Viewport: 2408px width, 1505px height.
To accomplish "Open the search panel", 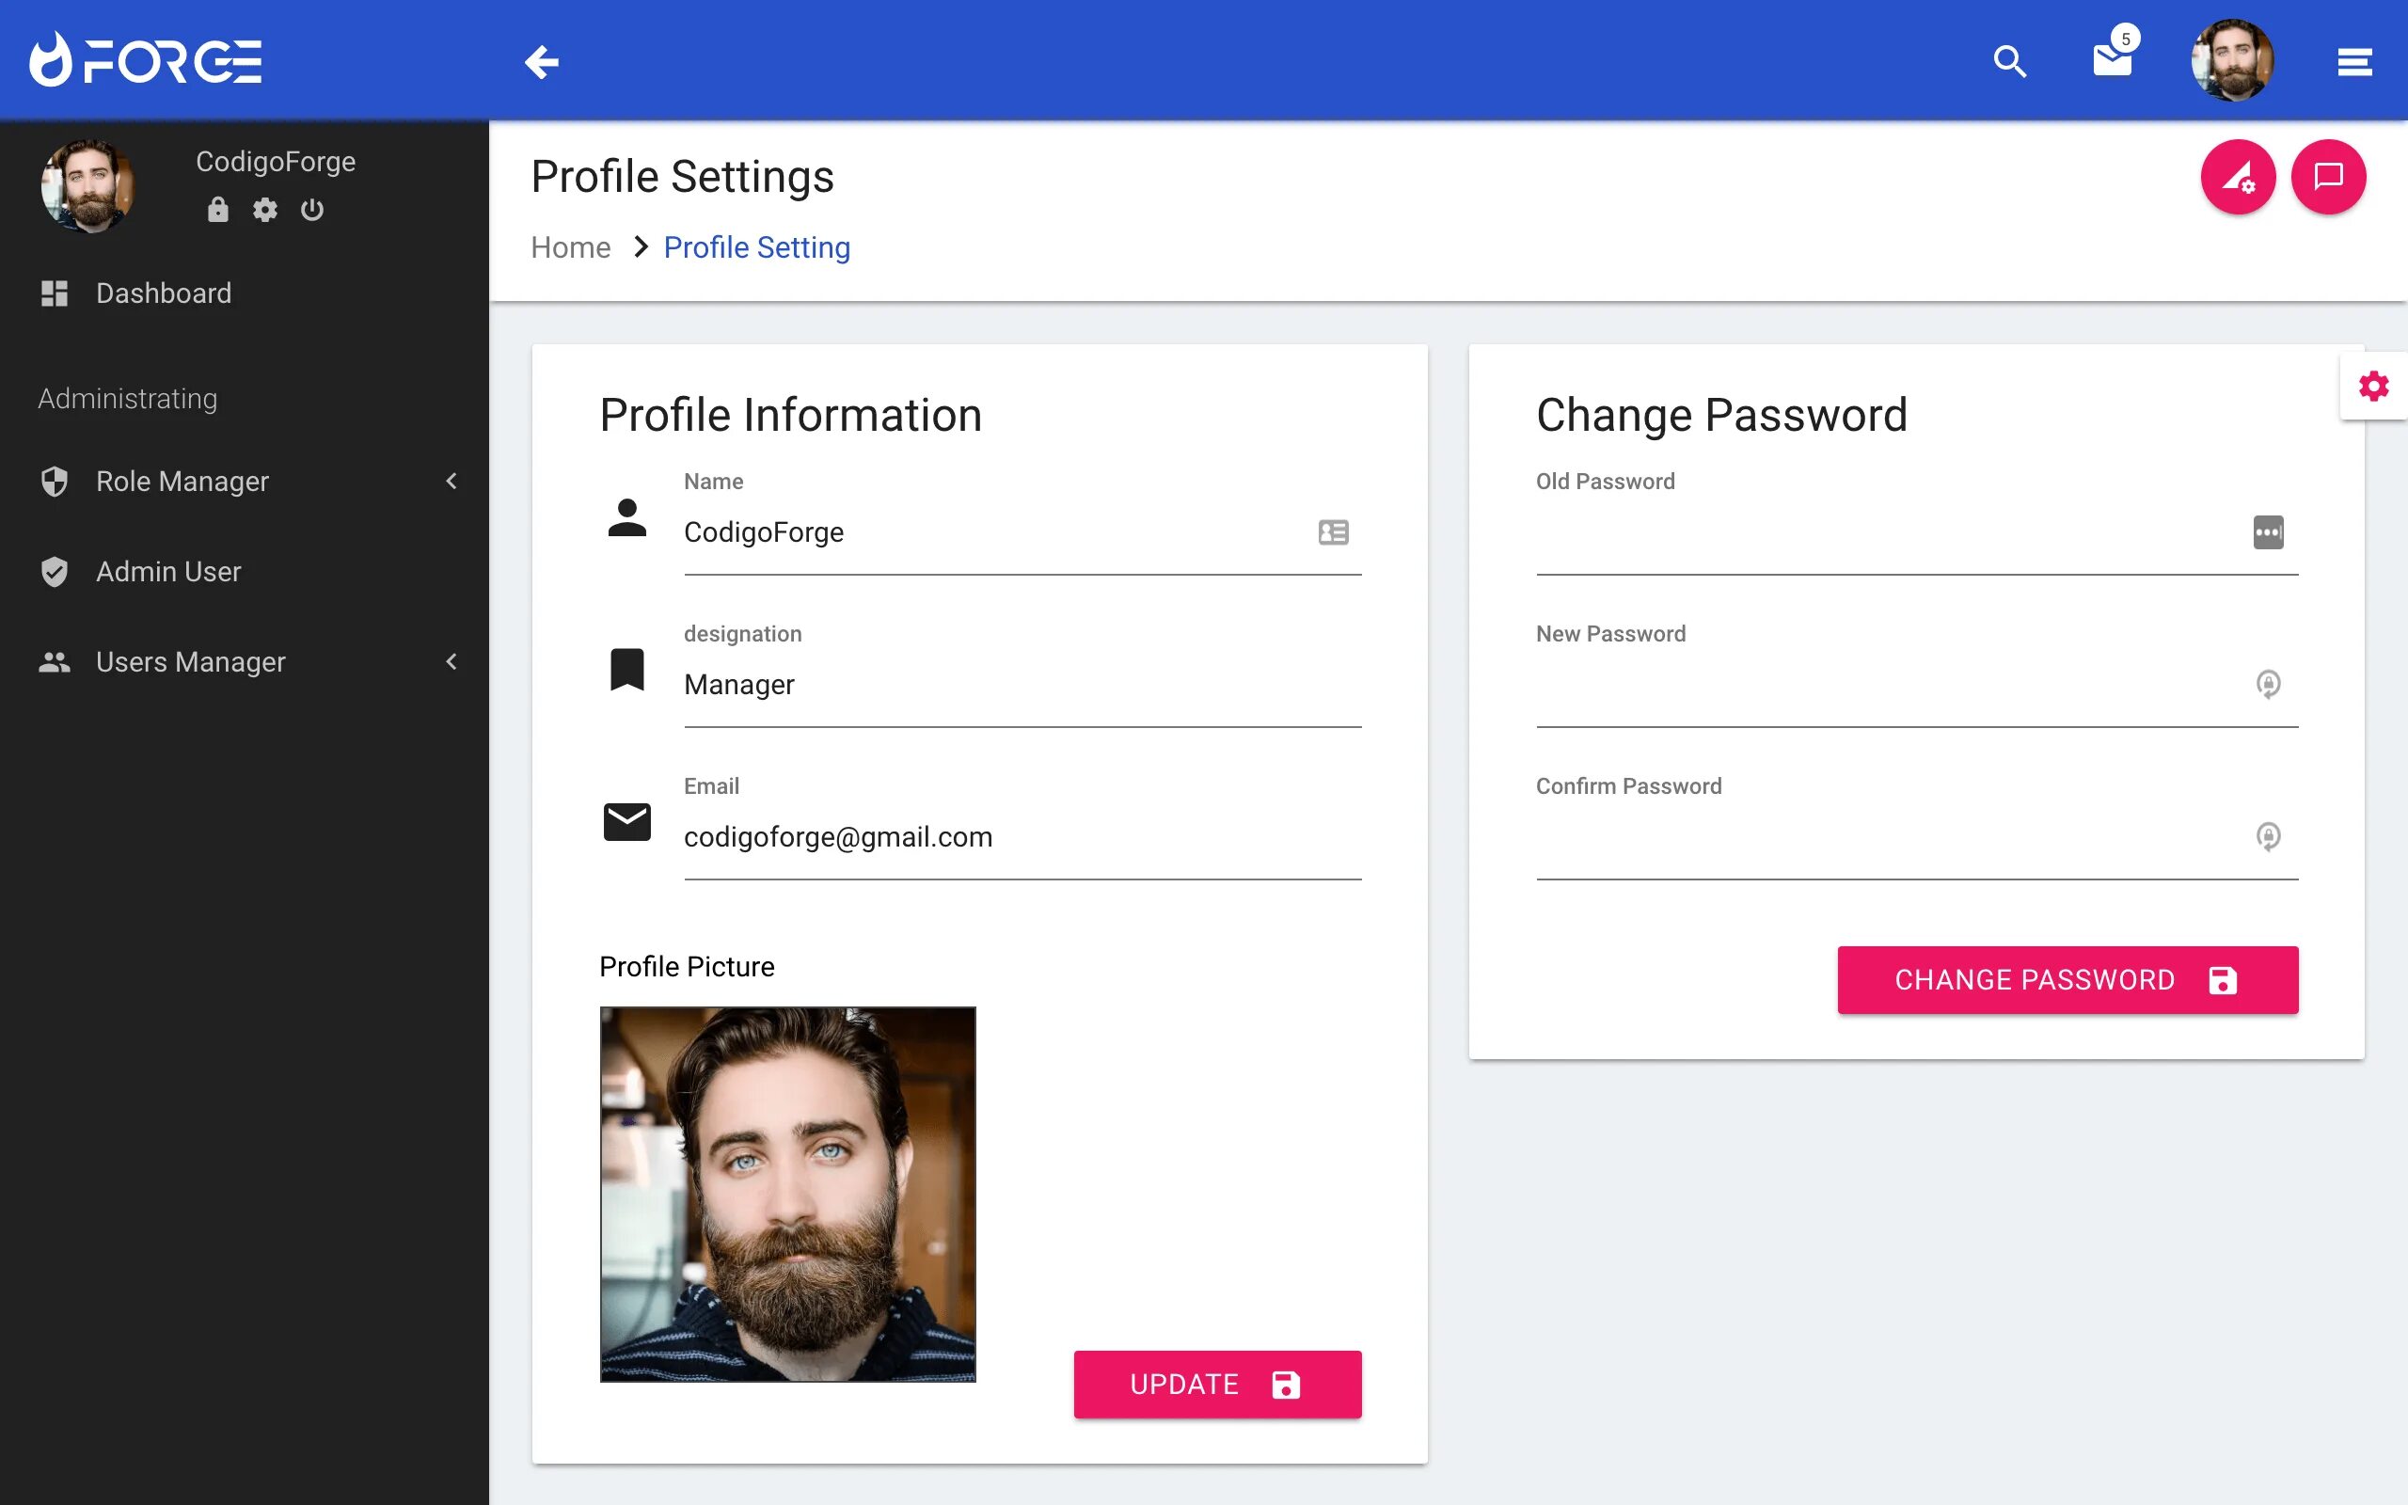I will tap(2009, 61).
